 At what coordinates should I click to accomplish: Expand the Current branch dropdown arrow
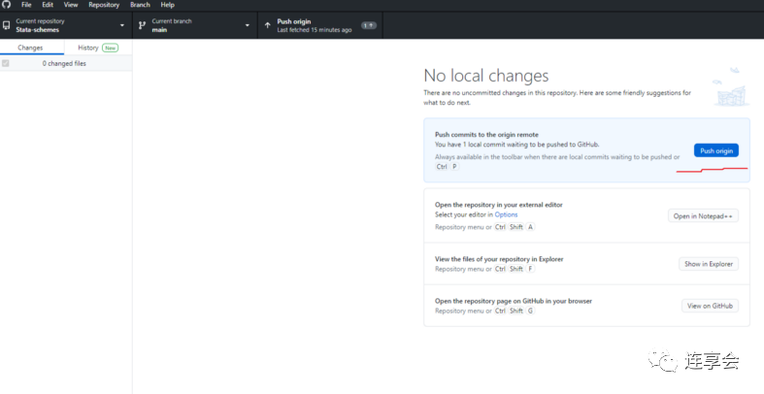247,25
